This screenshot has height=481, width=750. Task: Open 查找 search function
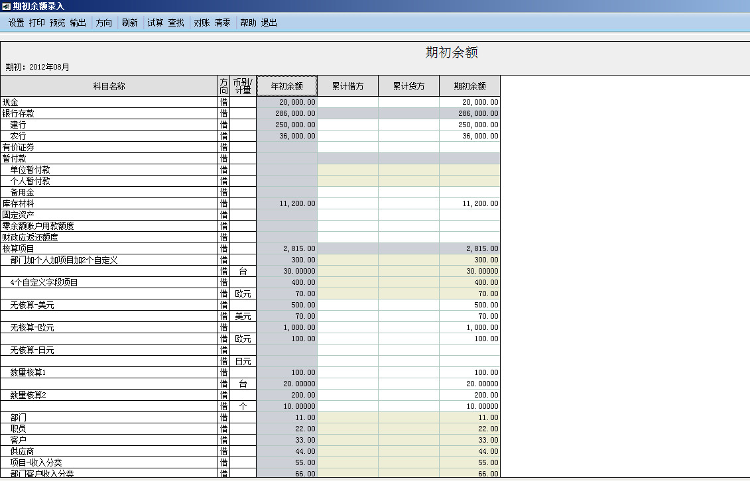[176, 23]
